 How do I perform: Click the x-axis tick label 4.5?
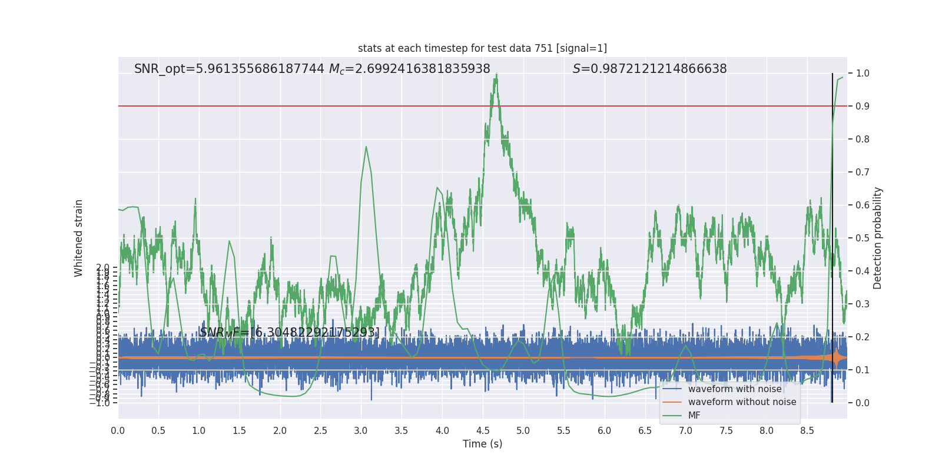click(x=483, y=430)
